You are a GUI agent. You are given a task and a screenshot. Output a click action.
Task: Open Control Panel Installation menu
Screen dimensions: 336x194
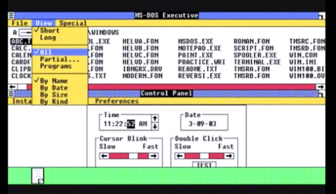(x=22, y=101)
